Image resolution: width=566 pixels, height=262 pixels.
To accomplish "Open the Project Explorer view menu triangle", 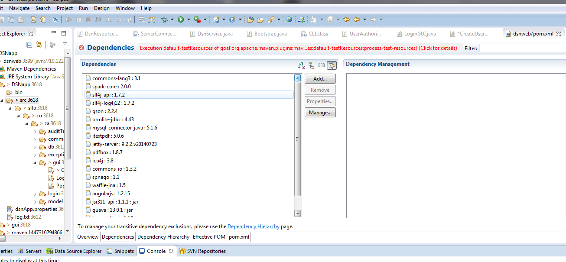I will tap(65, 44).
